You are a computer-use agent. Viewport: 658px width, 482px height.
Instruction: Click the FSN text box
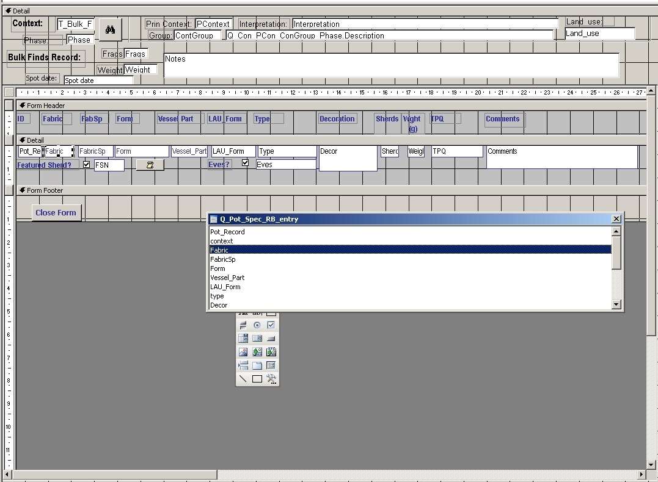click(x=109, y=165)
